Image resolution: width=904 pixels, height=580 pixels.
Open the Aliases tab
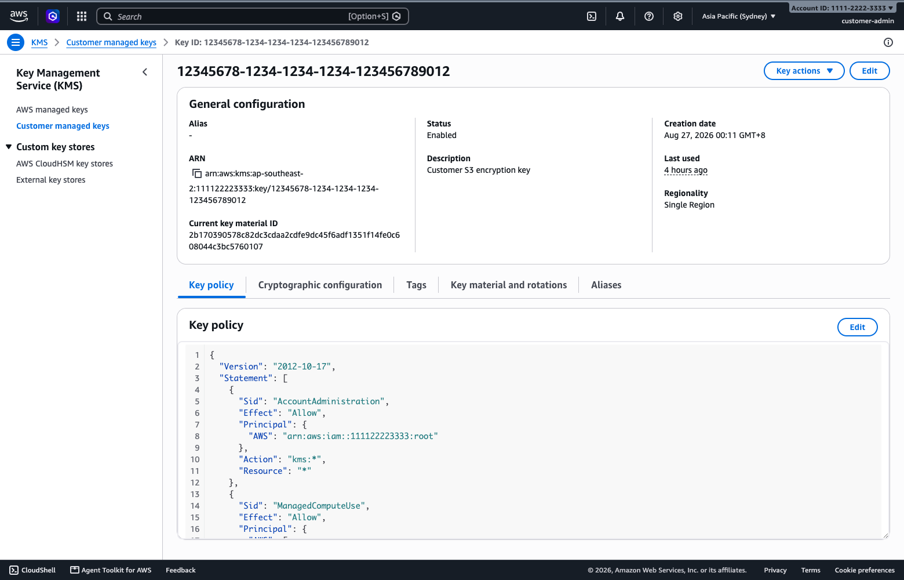(x=606, y=285)
